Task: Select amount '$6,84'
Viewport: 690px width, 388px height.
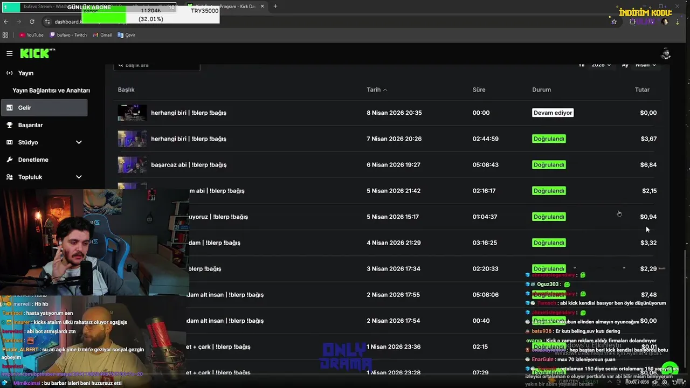Action: [x=648, y=164]
